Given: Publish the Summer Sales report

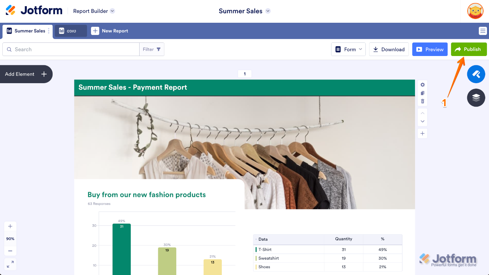Looking at the screenshot, I should pyautogui.click(x=469, y=49).
